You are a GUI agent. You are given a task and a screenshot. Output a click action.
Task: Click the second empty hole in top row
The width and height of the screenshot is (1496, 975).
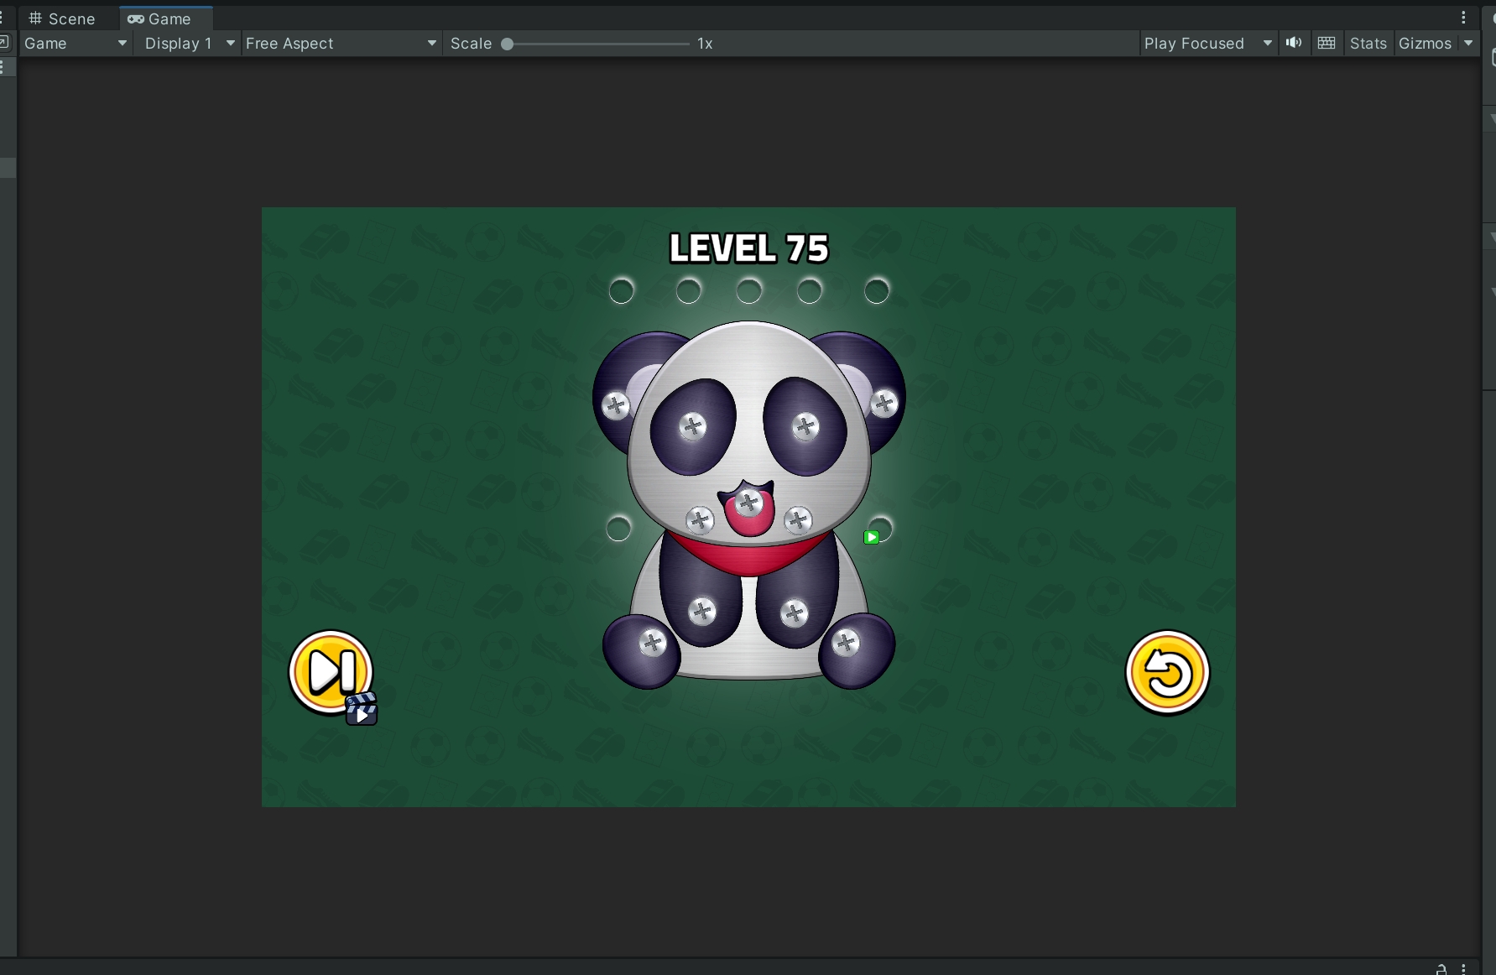click(x=689, y=291)
